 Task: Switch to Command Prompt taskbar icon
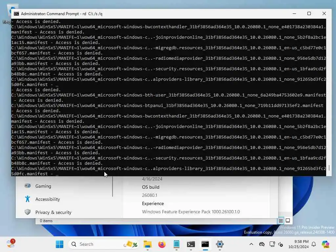[205, 244]
